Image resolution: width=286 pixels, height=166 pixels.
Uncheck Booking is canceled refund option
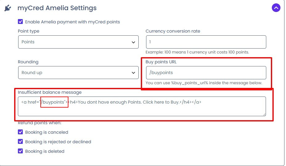pyautogui.click(x=20, y=132)
